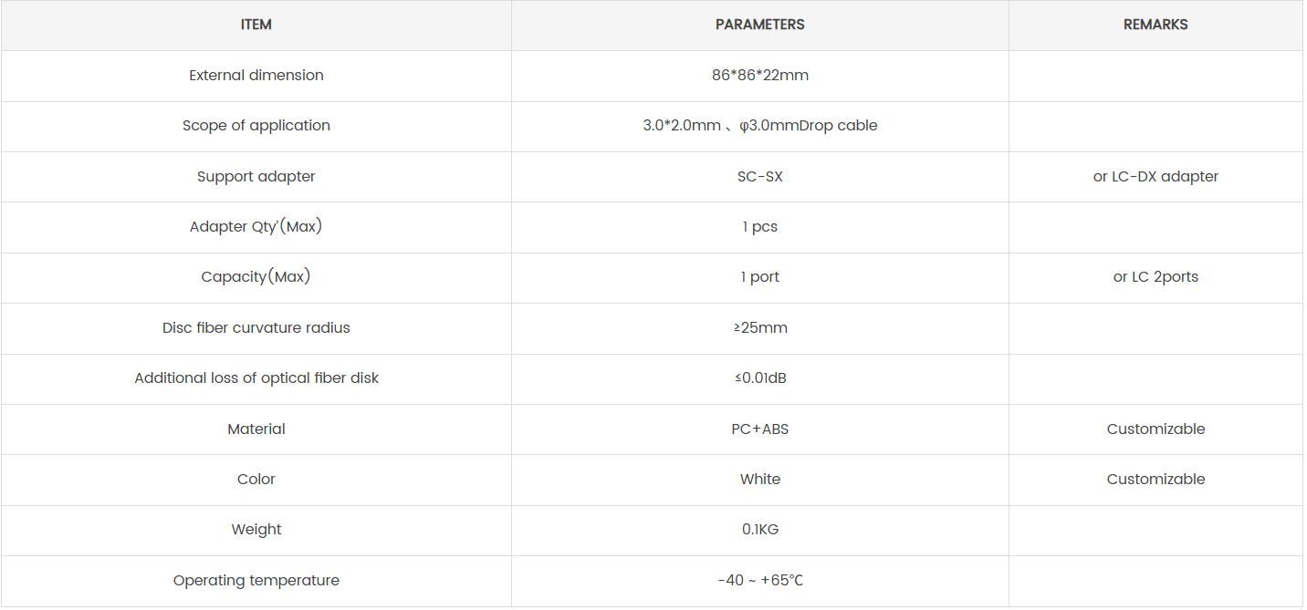The width and height of the screenshot is (1307, 610).
Task: Click the '1 port' capacity value
Action: tap(759, 277)
